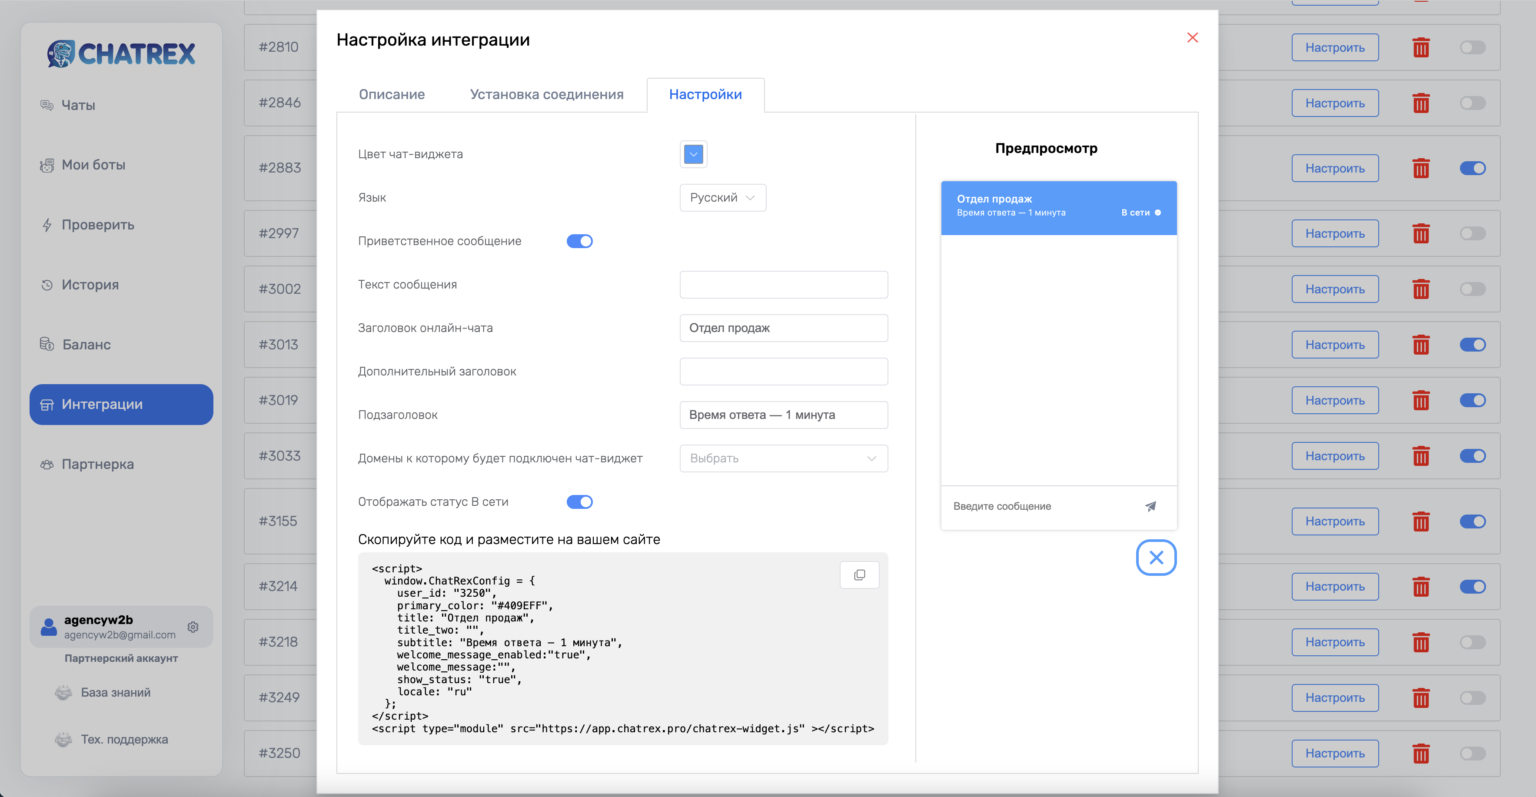Image resolution: width=1536 pixels, height=797 pixels.
Task: Delete integration #3249
Action: click(x=1421, y=698)
